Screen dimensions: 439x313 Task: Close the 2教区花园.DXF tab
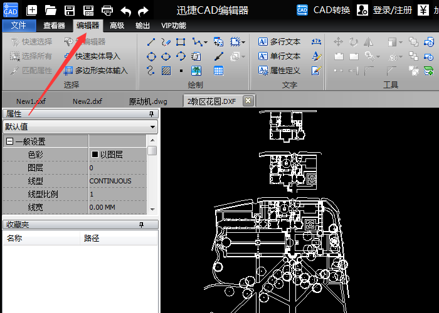248,101
